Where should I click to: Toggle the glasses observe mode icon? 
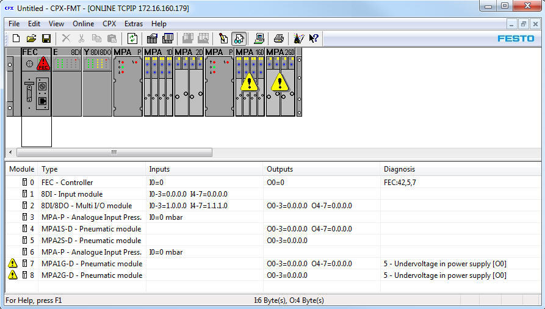(239, 38)
